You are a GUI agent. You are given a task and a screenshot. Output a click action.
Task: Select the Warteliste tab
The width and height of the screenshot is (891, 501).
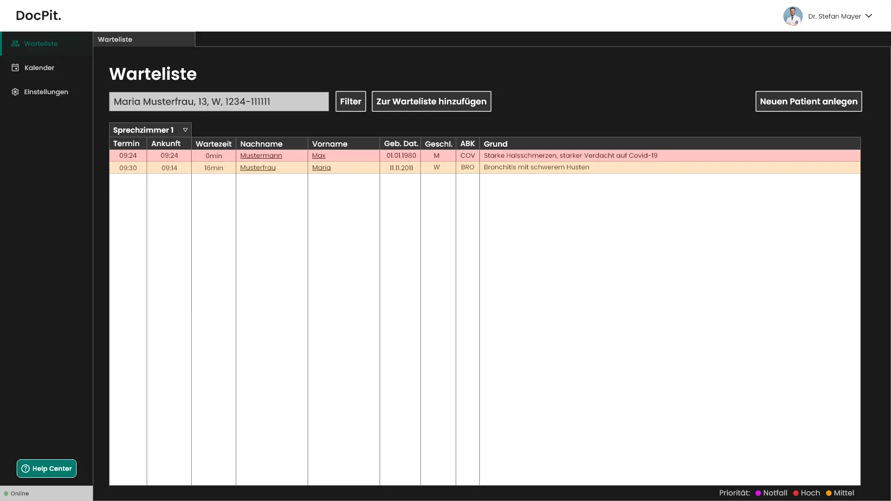[x=144, y=39]
